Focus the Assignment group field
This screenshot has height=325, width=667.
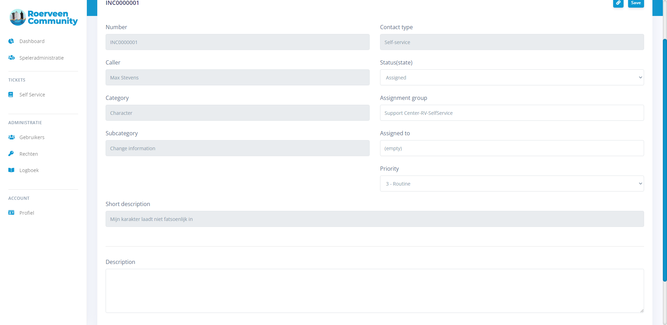511,113
